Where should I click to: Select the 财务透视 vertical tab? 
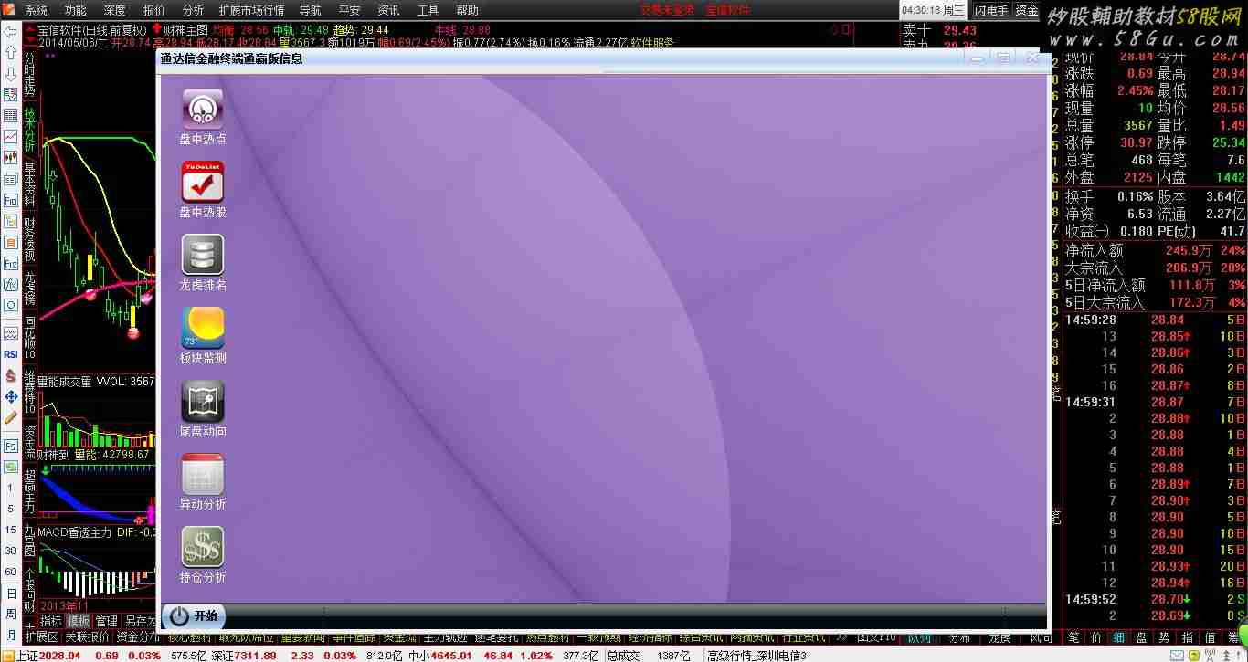[x=29, y=240]
